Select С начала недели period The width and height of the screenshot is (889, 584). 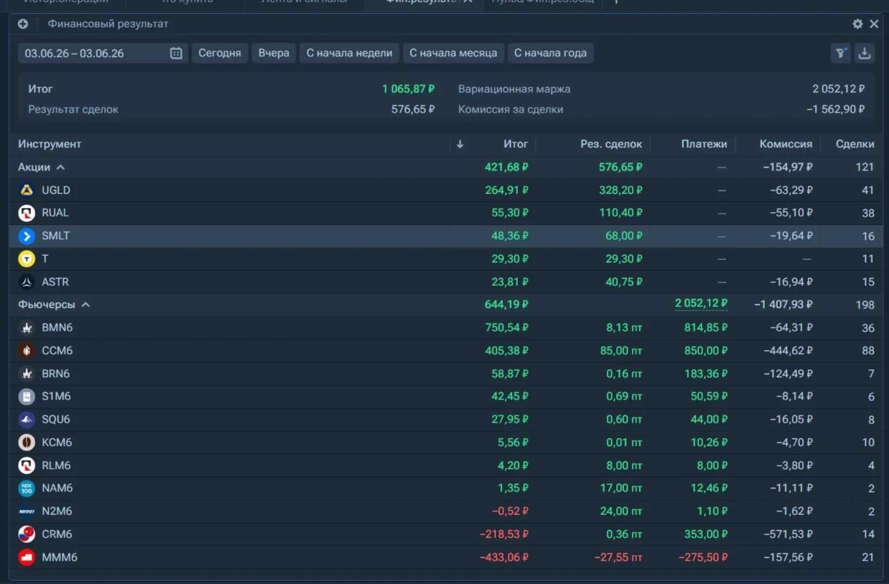[x=349, y=53]
